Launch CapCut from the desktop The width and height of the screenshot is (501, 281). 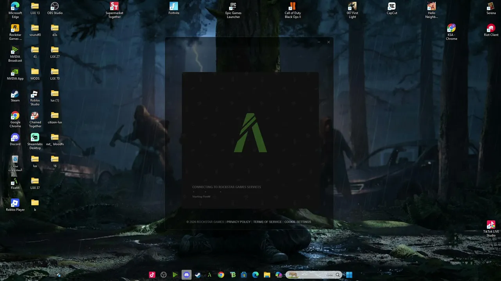(392, 9)
